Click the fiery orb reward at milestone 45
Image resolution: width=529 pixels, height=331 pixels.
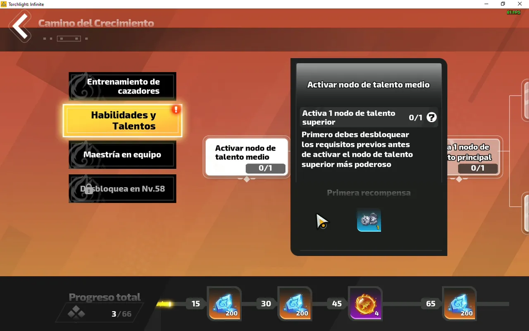(365, 304)
